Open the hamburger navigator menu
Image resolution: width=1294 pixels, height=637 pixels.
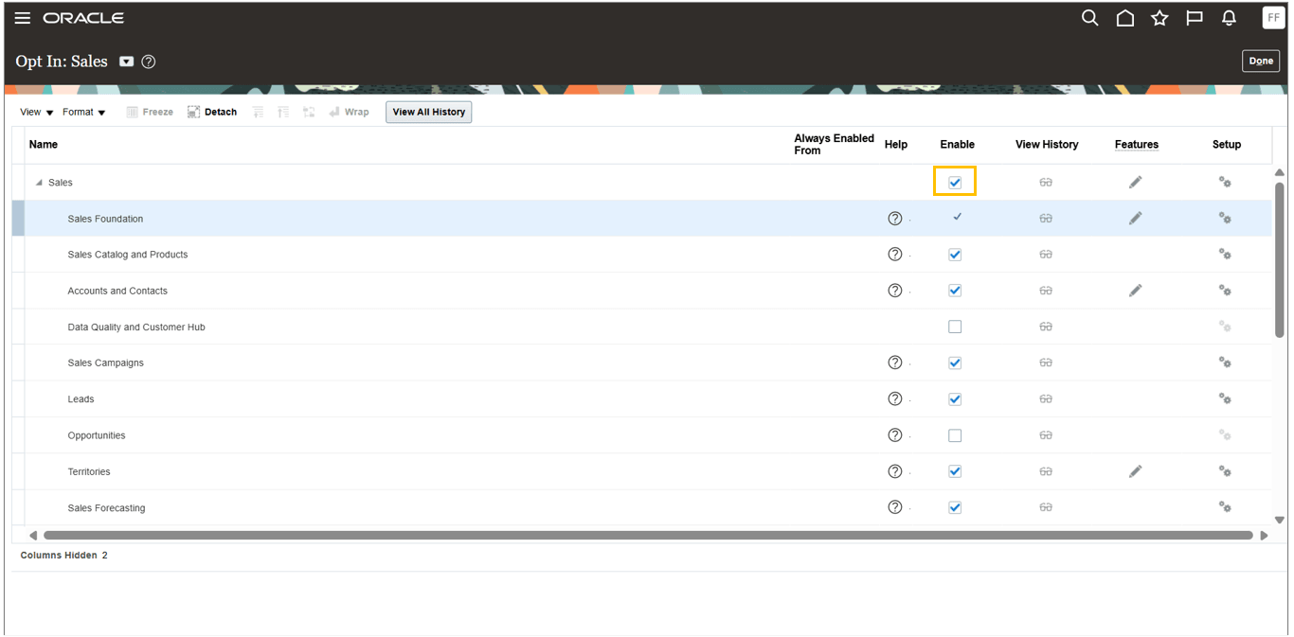23,18
